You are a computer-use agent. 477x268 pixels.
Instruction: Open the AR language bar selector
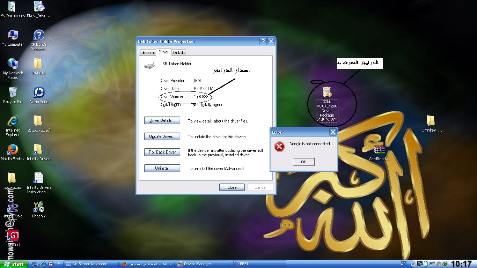(x=403, y=264)
